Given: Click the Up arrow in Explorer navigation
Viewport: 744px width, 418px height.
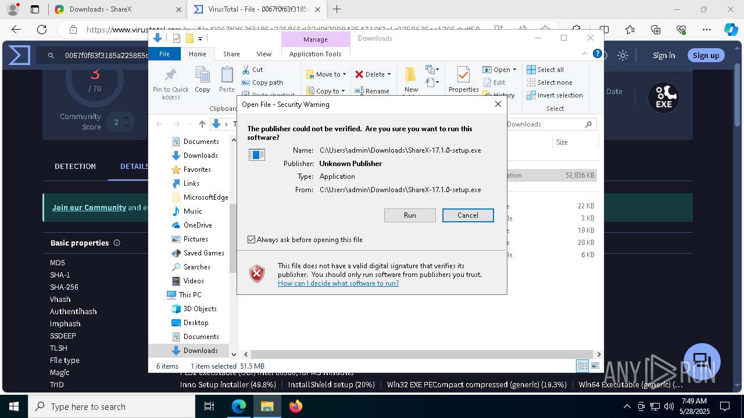Looking at the screenshot, I should (202, 124).
